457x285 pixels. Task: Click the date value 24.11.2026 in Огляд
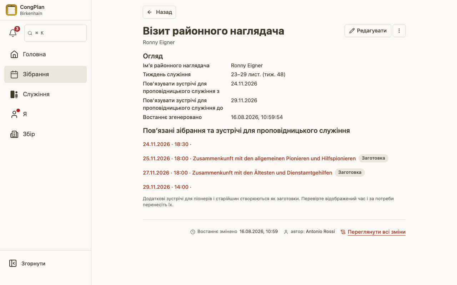point(244,84)
